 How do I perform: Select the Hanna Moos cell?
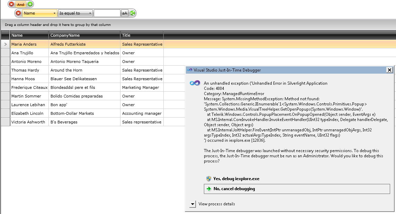(29, 79)
